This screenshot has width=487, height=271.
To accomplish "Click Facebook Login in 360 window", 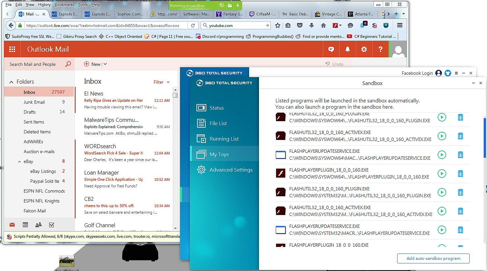I will (417, 73).
